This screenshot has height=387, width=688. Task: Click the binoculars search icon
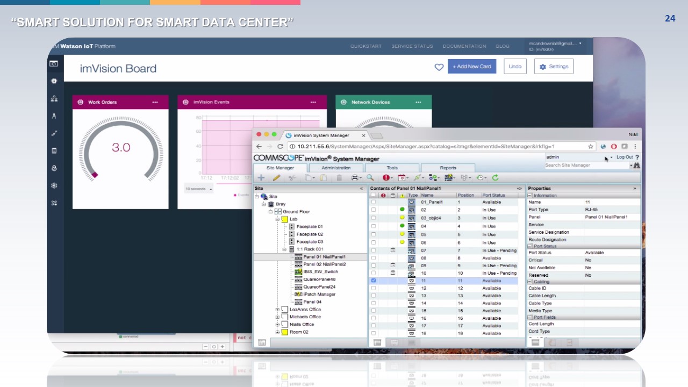coord(637,166)
